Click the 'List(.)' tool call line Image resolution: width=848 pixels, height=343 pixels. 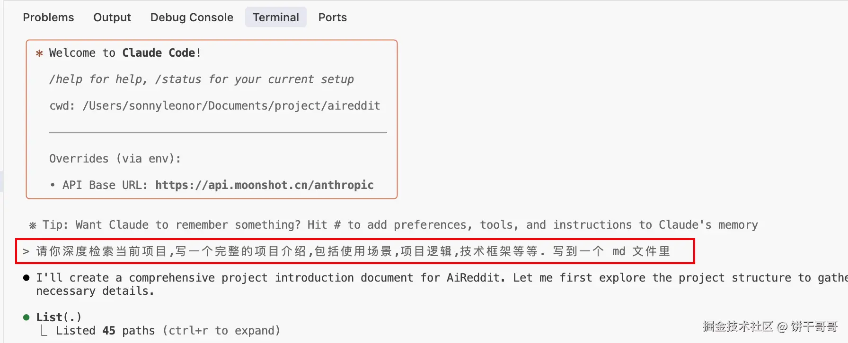pos(59,317)
